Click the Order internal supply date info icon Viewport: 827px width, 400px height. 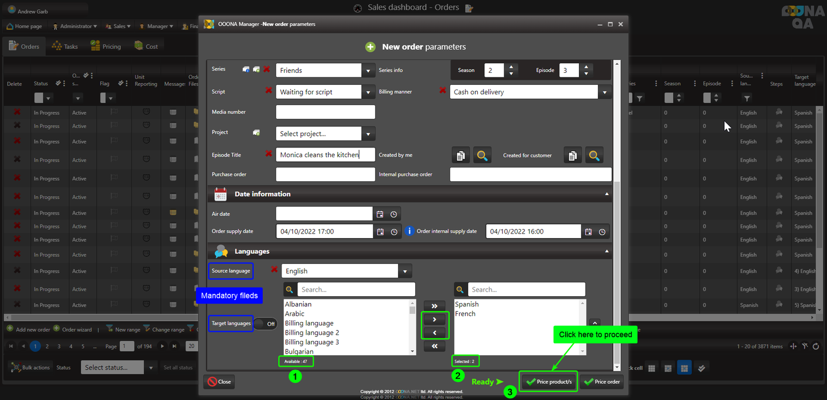(x=409, y=231)
